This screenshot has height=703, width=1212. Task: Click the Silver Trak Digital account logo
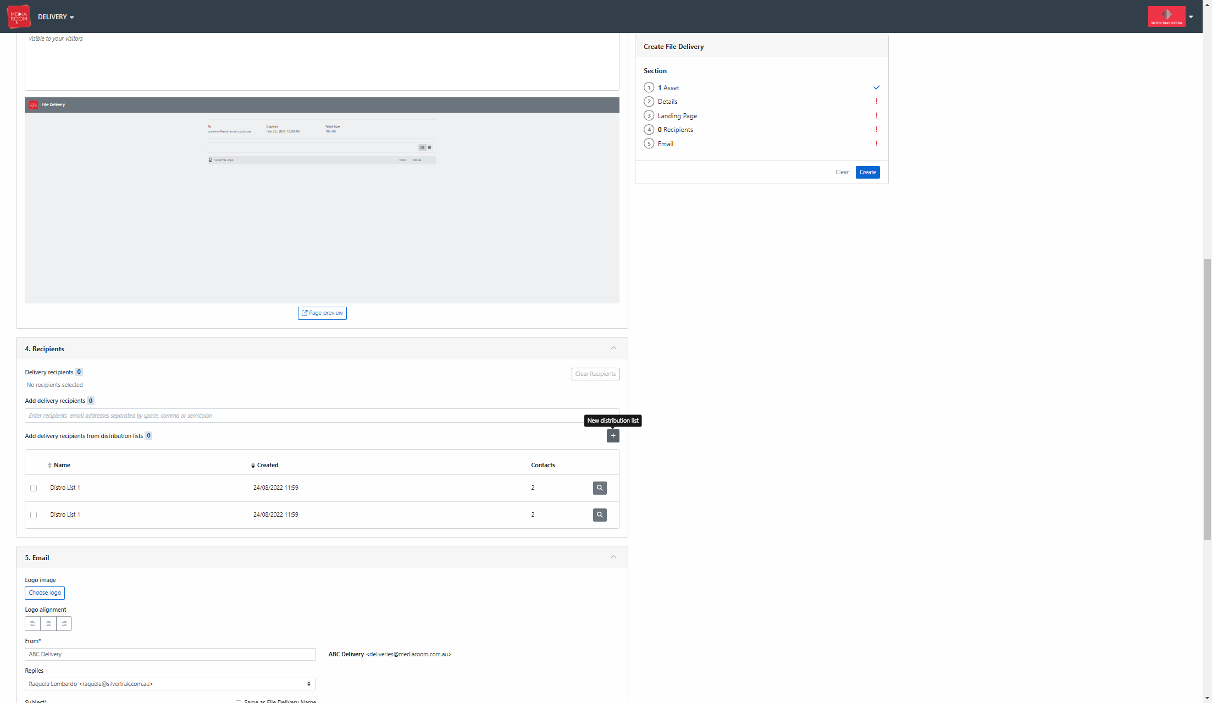tap(1166, 16)
